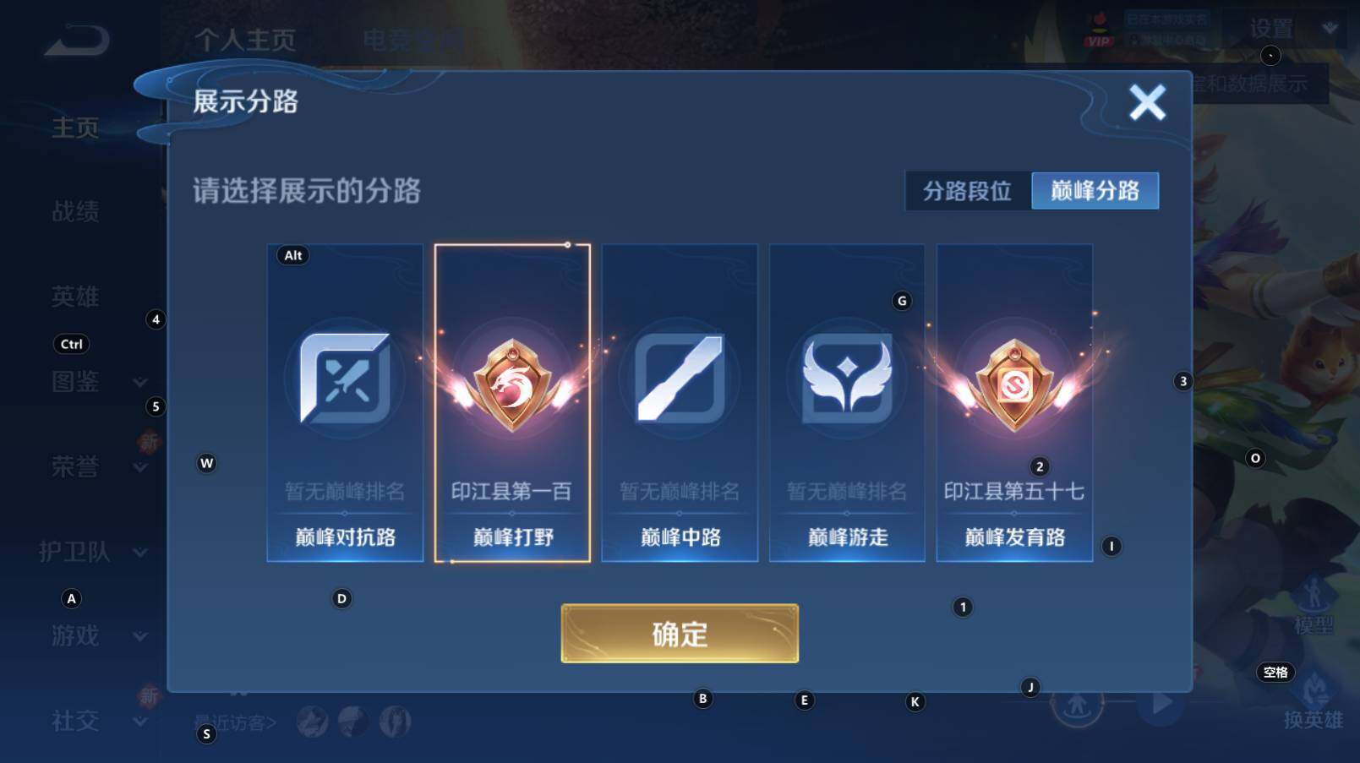Pick the 巅峰中路 lane icon

pyautogui.click(x=680, y=378)
